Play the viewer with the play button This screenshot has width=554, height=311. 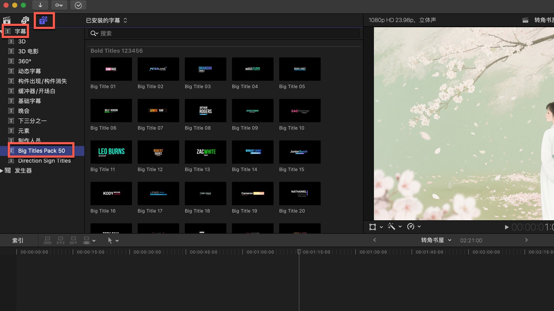tap(507, 227)
